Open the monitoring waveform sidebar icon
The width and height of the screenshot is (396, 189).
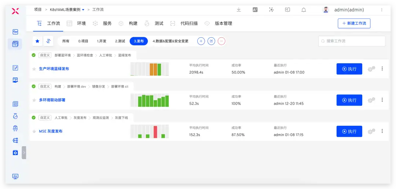[15, 32]
